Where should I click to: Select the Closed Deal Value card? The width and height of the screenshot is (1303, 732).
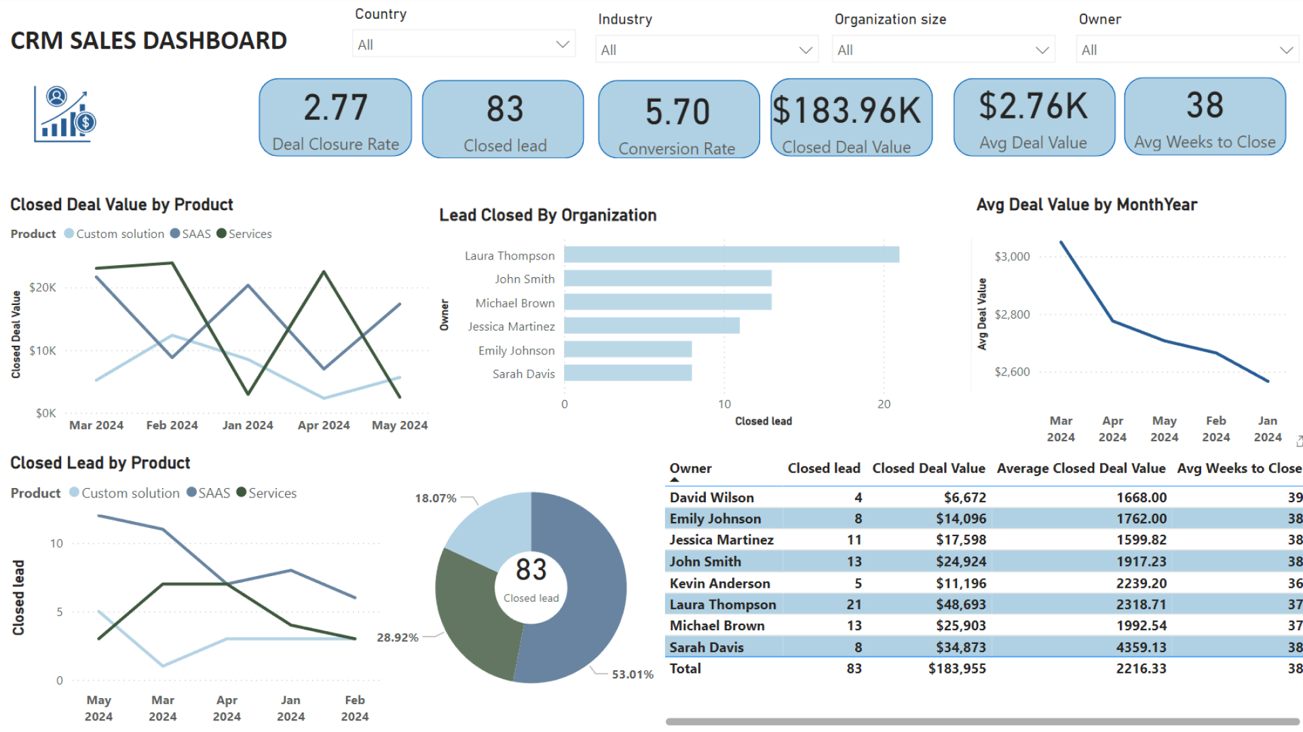[852, 118]
